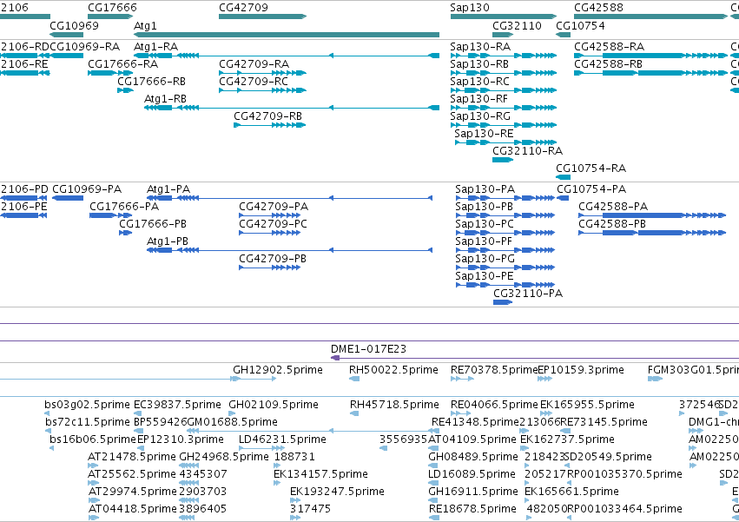Select the Atg1 gene bar

(x=287, y=35)
